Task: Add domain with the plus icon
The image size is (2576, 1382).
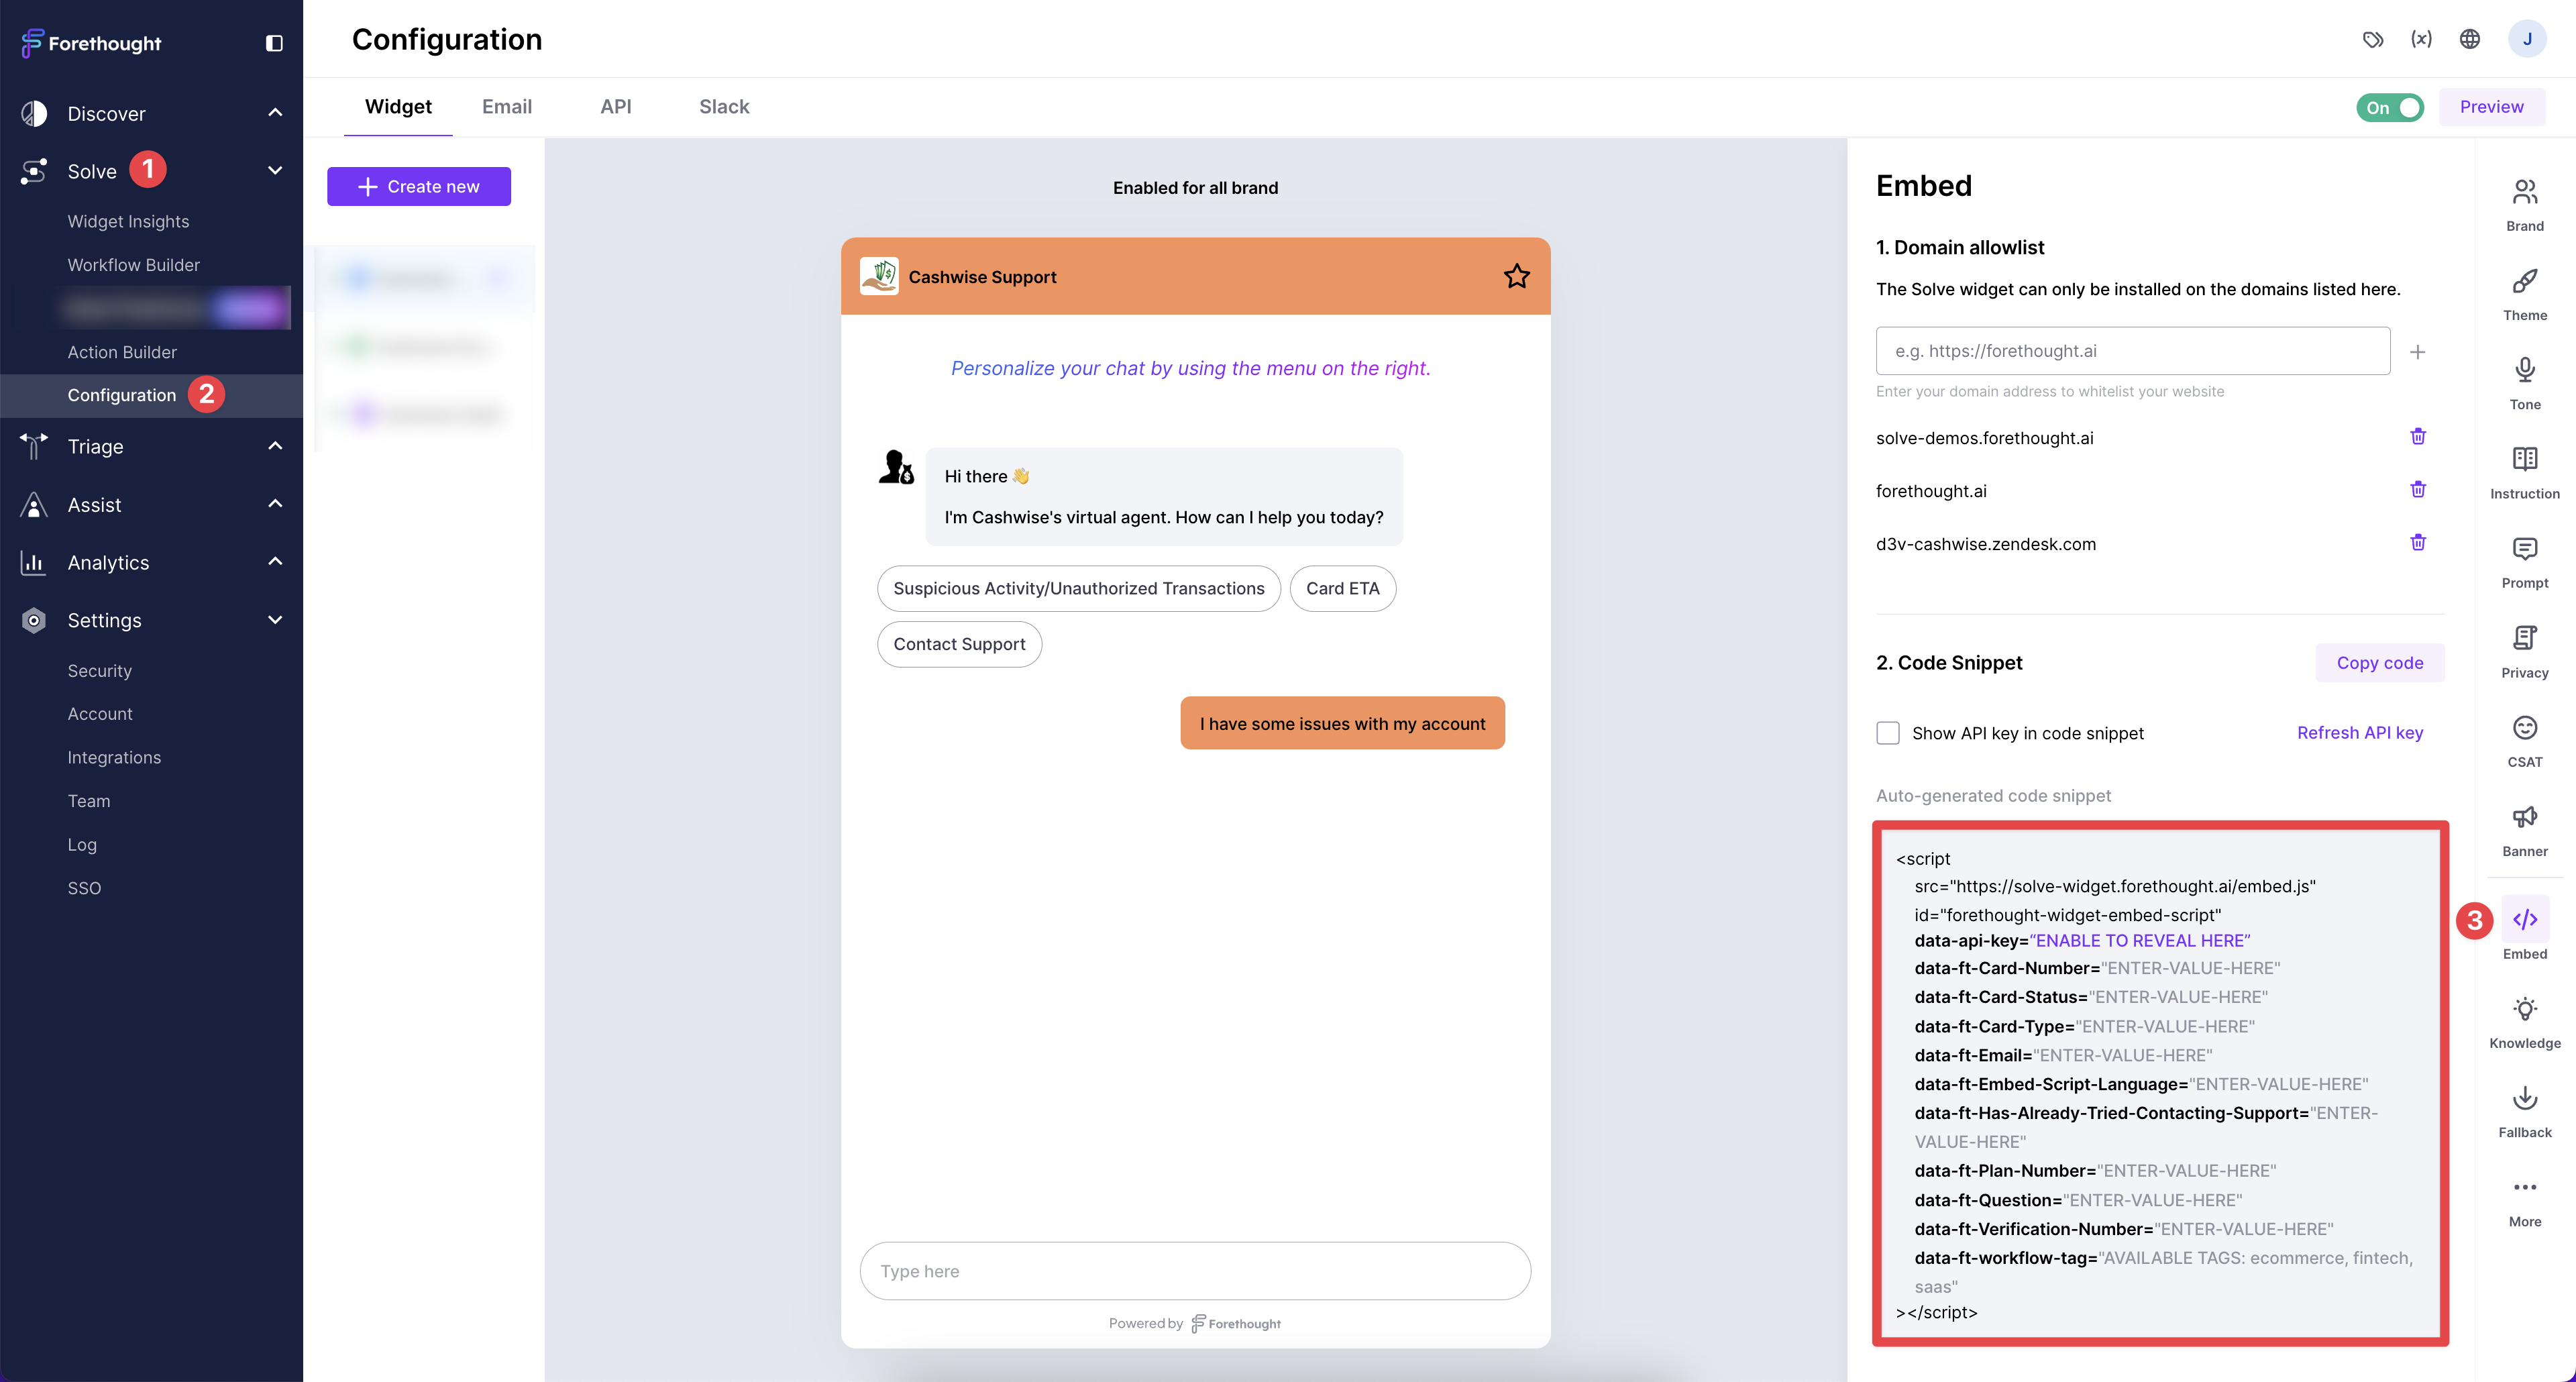Action: pyautogui.click(x=2418, y=352)
